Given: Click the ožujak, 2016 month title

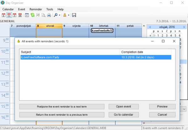Looking at the screenshot, I should pyautogui.click(x=167, y=27).
